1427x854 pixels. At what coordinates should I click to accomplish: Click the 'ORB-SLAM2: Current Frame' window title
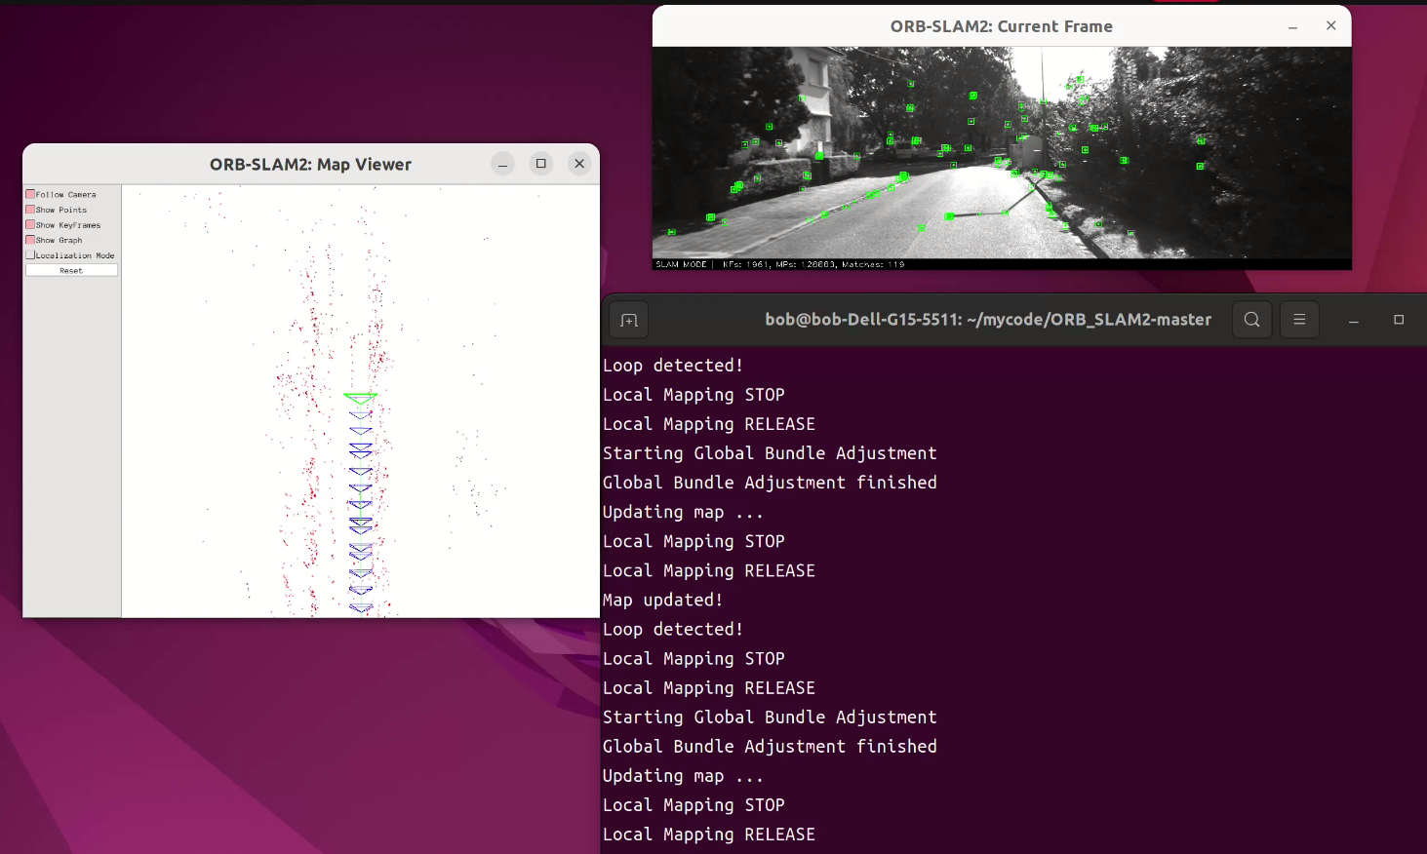click(x=1002, y=26)
